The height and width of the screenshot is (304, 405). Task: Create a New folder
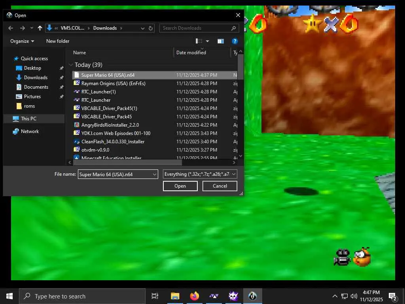58,41
